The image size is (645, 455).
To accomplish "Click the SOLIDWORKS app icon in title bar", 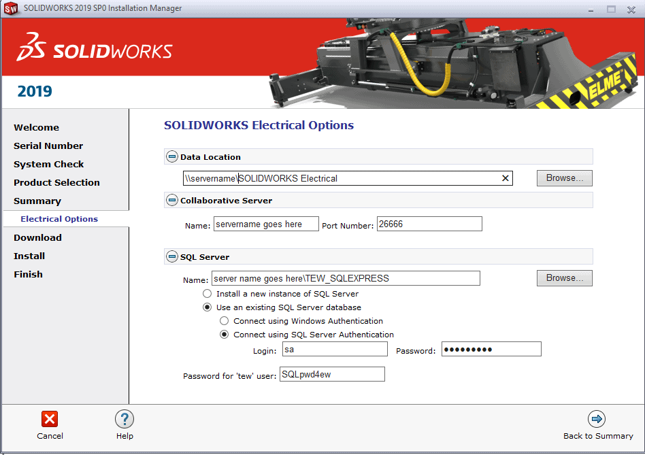I will [x=11, y=8].
